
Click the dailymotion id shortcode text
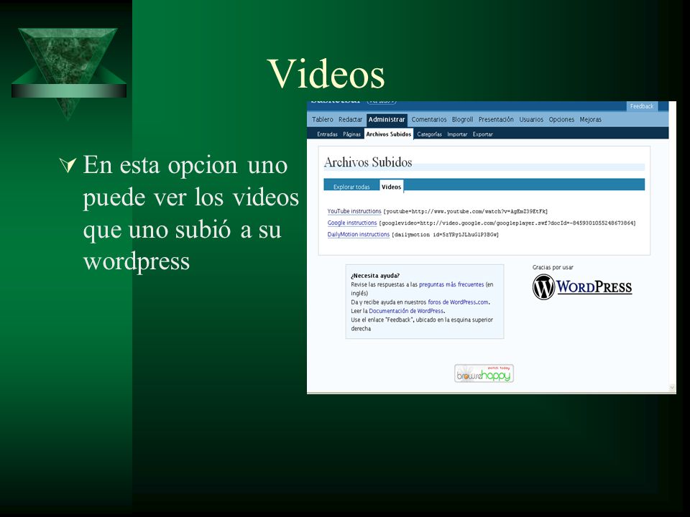point(446,235)
